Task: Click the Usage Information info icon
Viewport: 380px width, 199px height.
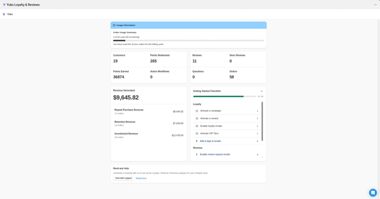Action: pos(114,25)
